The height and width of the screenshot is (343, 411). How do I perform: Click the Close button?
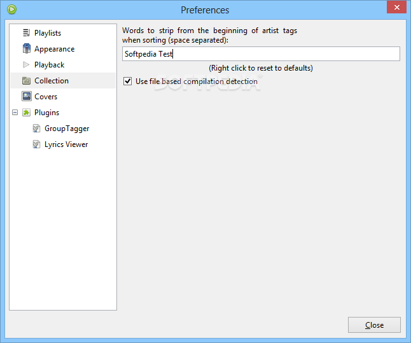pyautogui.click(x=374, y=325)
